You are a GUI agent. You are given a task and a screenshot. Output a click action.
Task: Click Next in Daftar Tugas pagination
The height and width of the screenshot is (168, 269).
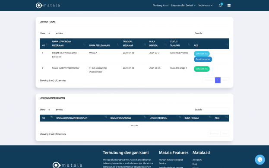tap(225, 80)
